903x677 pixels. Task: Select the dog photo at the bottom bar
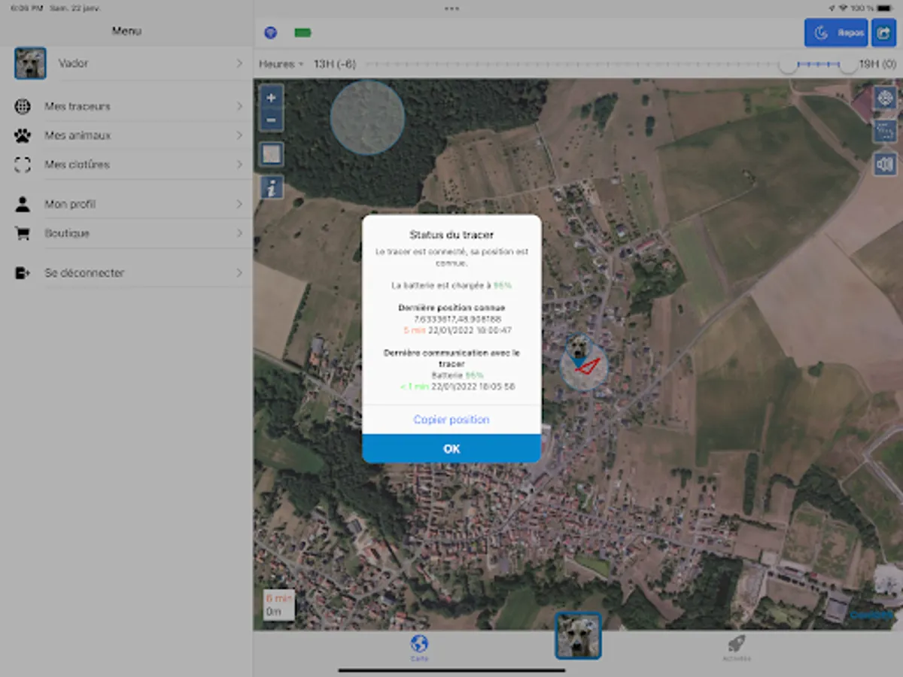click(x=578, y=636)
